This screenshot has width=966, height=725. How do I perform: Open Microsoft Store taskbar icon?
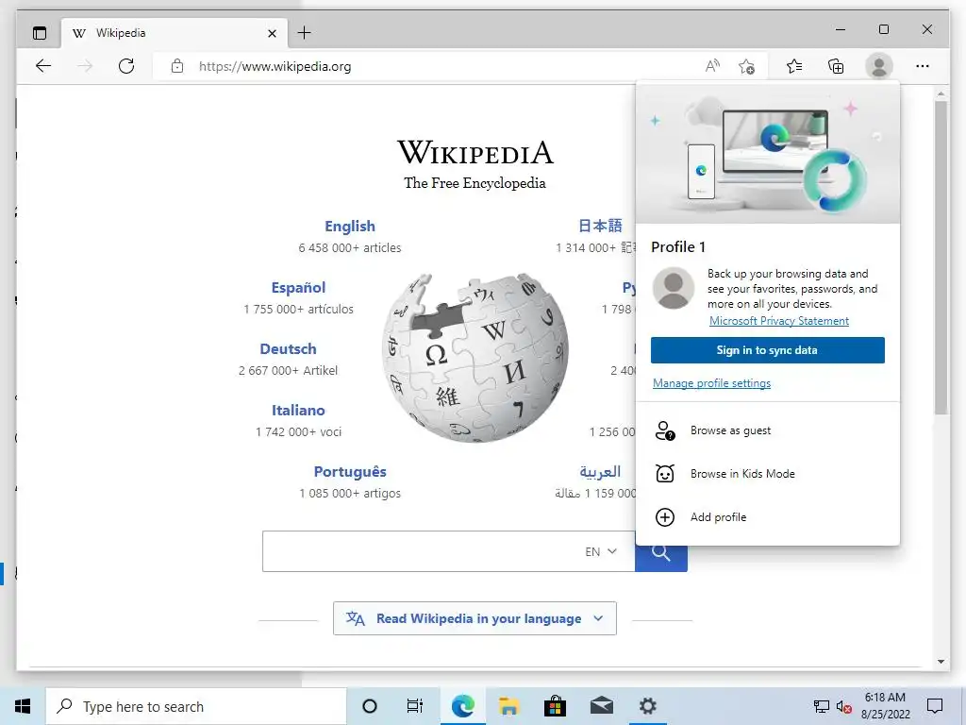[555, 706]
